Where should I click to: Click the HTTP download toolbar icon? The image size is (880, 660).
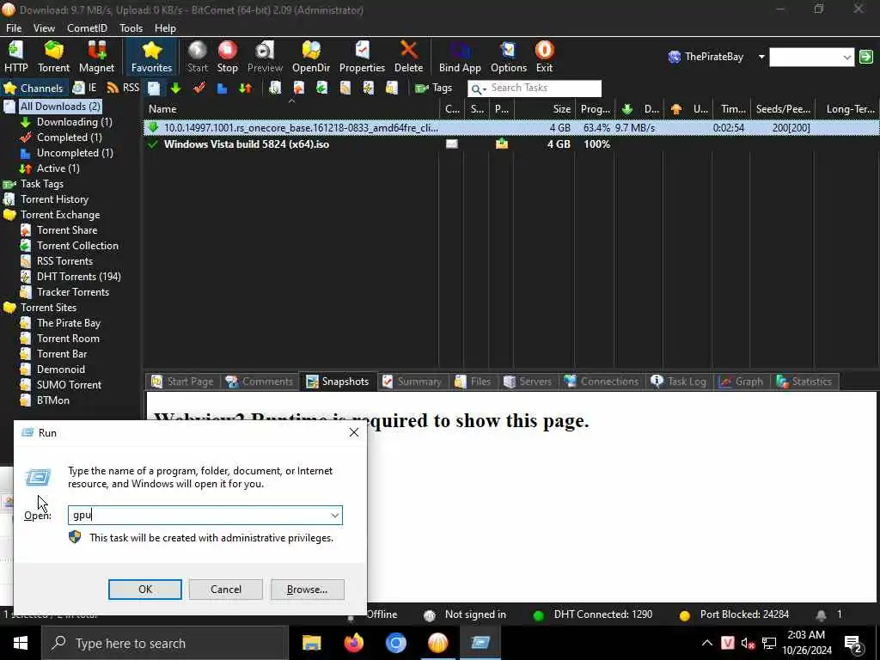click(x=15, y=57)
